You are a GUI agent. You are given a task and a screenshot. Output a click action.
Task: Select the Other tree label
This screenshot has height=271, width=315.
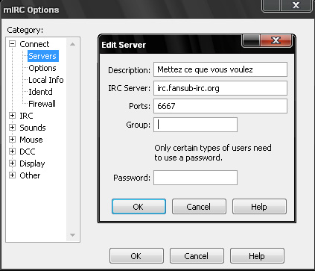30,175
